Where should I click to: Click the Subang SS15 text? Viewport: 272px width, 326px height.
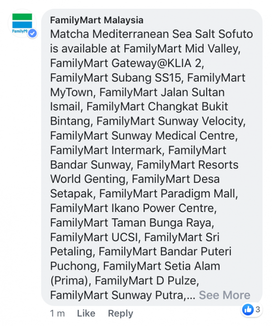click(x=146, y=78)
